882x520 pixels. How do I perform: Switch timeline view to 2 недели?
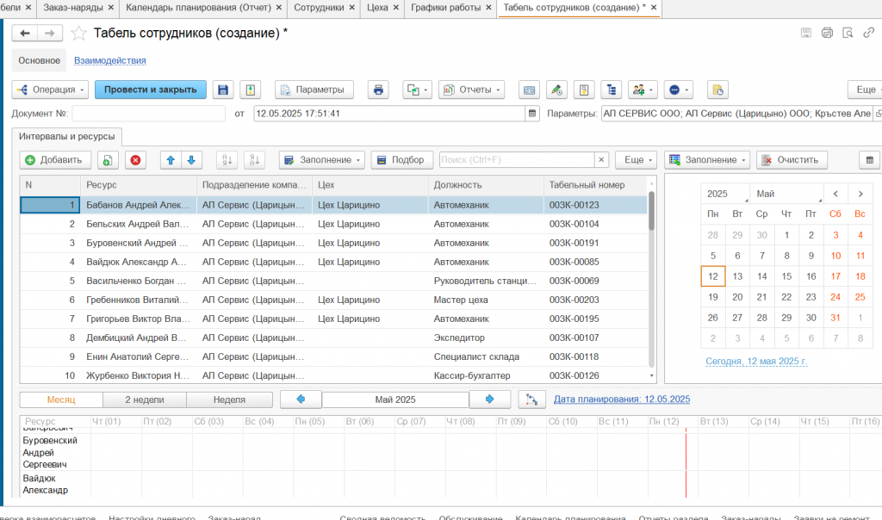(145, 399)
